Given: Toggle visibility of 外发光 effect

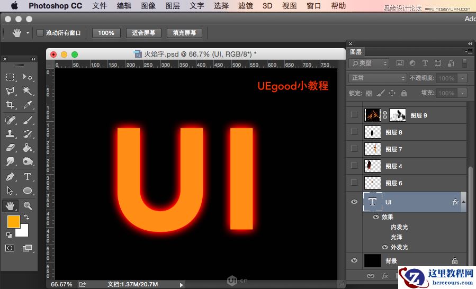Looking at the screenshot, I should pos(385,247).
